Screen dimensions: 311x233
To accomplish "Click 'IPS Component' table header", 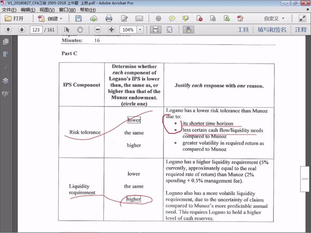I will pos(82,85).
